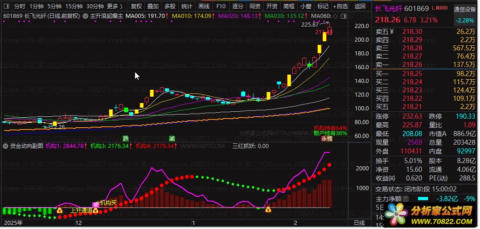Click the 叠加 overlay button

153,6
